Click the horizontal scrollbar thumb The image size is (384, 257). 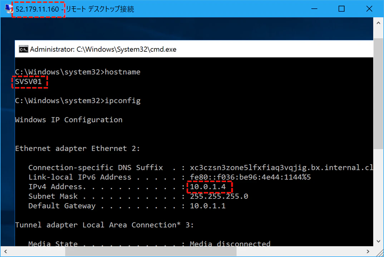point(151,251)
